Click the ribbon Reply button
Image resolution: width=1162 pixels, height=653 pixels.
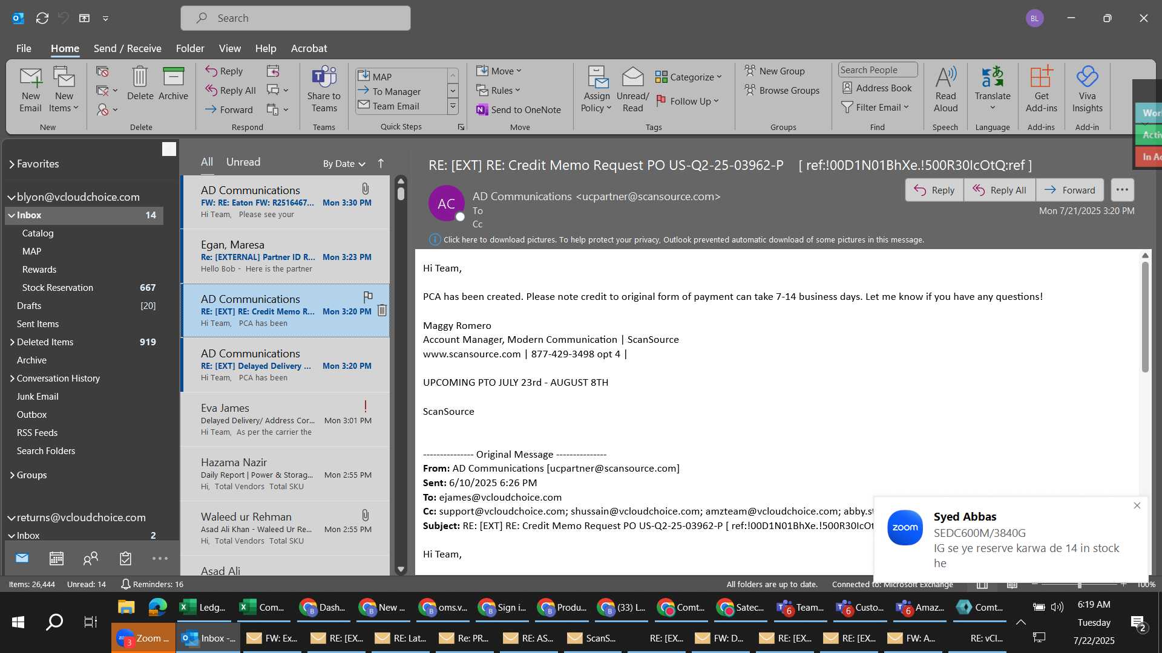point(224,71)
